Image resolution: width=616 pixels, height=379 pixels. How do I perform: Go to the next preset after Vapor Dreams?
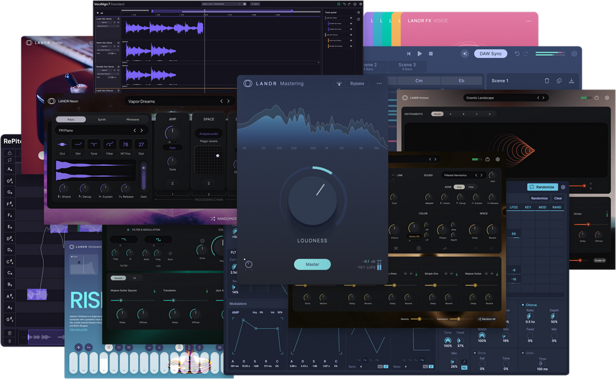[x=228, y=101]
